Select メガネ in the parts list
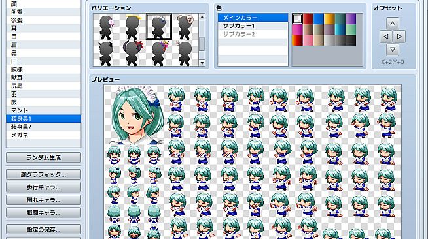Viewport: 428px width, 239px height. (x=43, y=135)
